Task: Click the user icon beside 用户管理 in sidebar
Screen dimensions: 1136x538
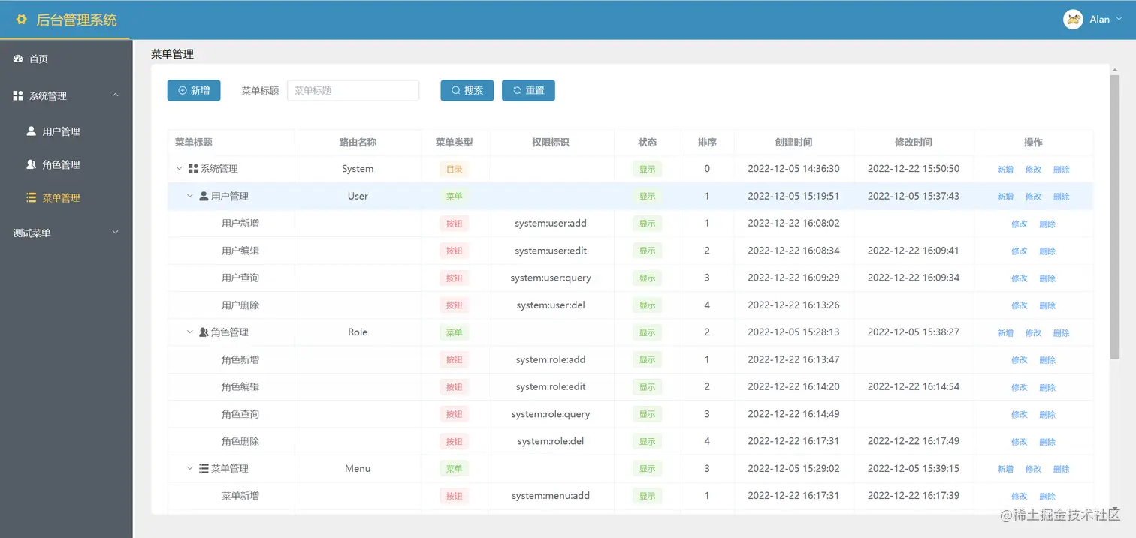Action: click(x=31, y=131)
